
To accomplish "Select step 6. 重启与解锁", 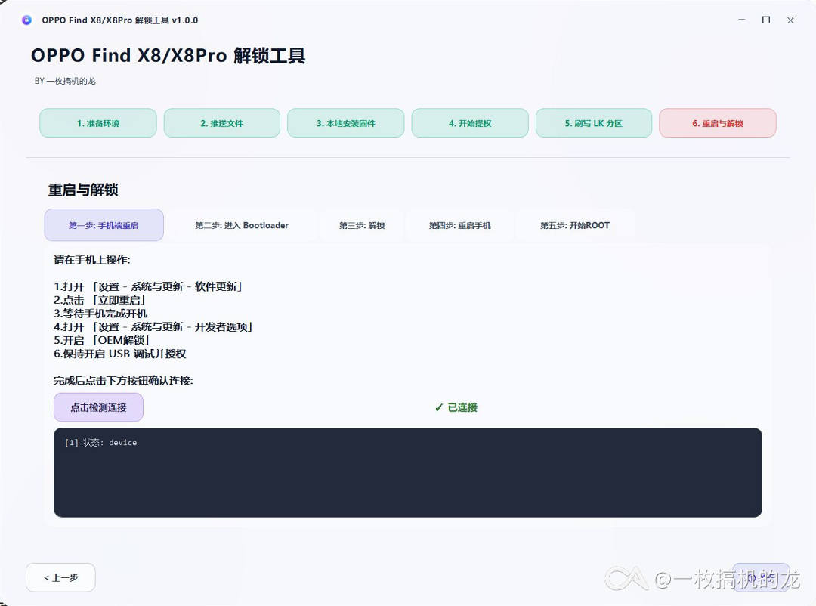I will (x=718, y=123).
